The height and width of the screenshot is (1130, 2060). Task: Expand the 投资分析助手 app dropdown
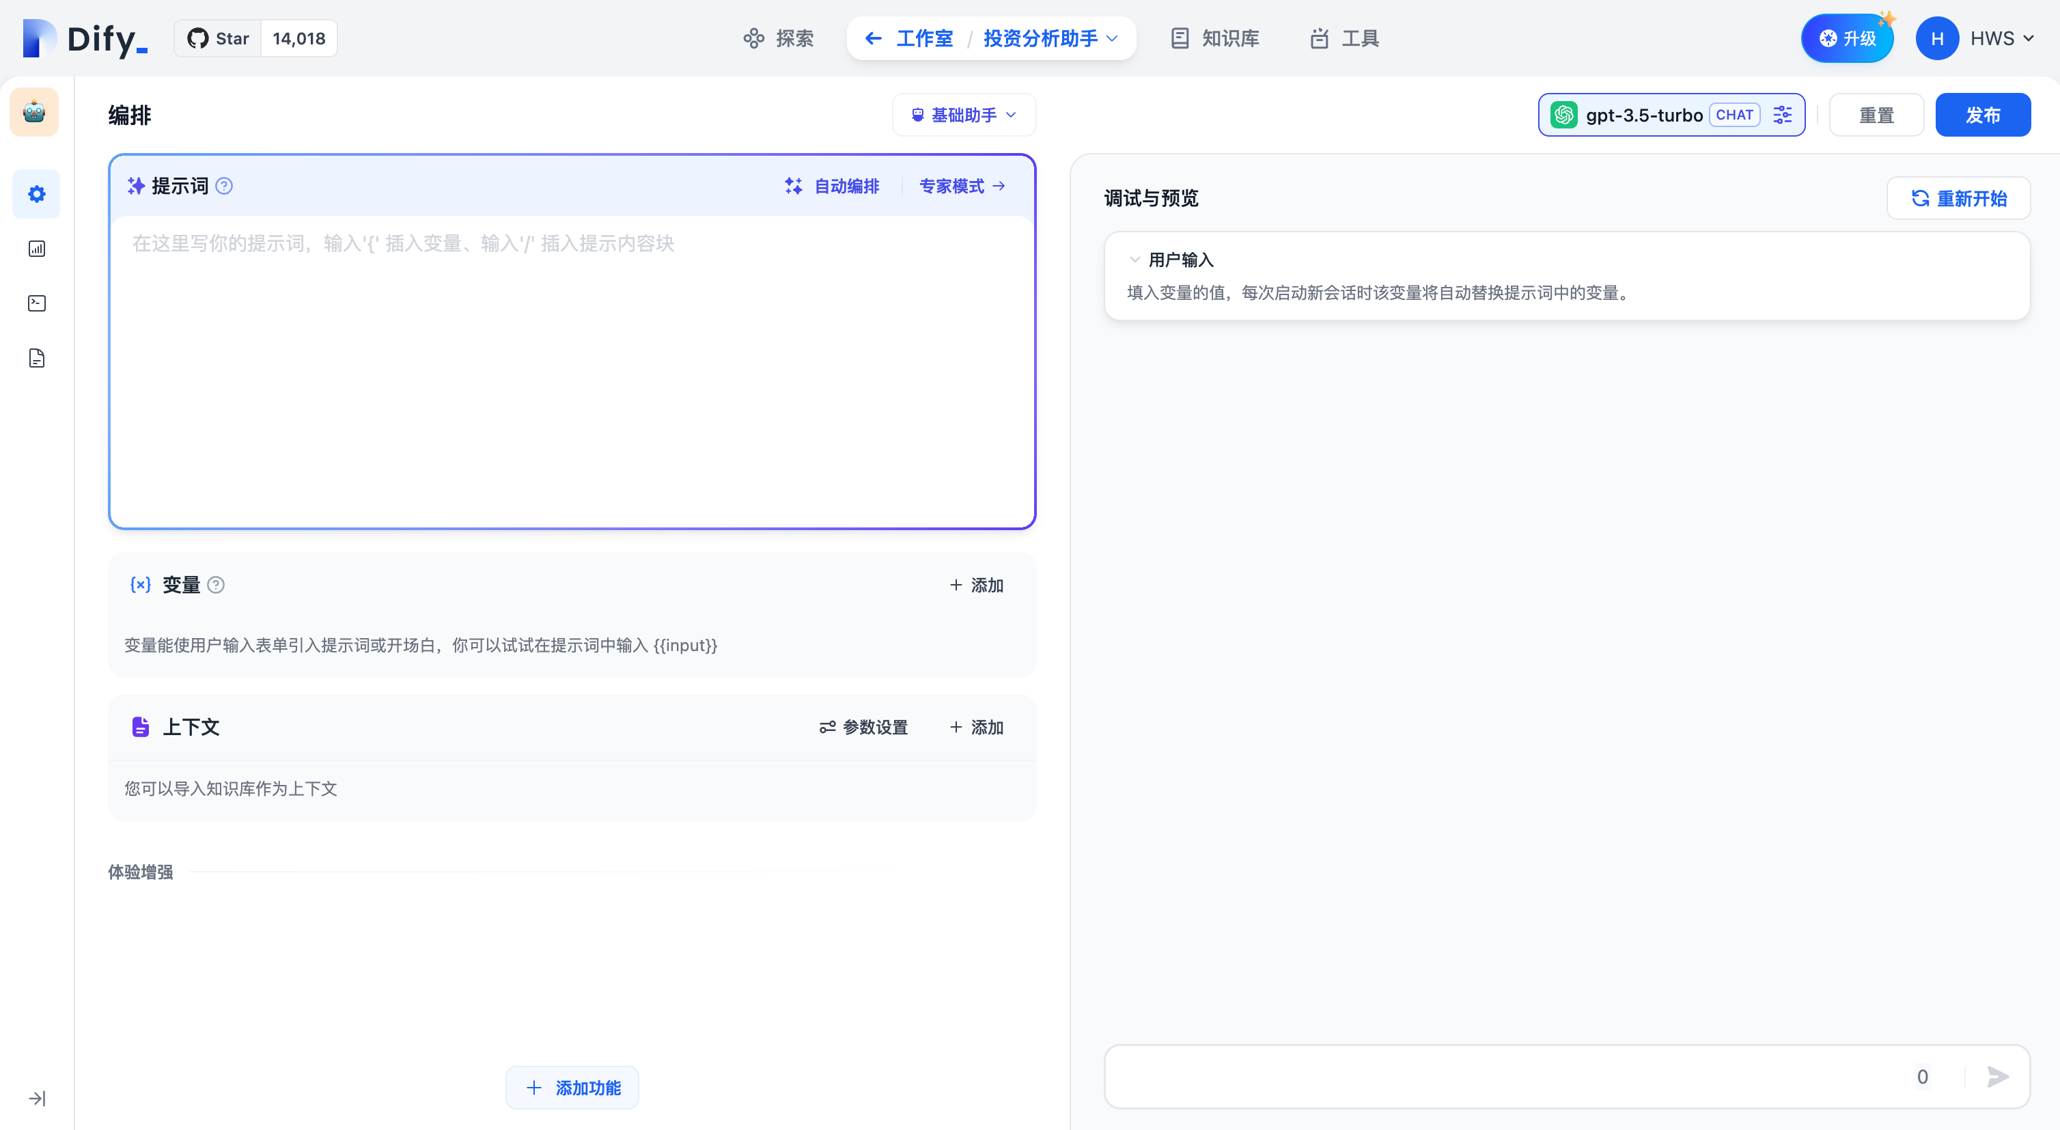1049,38
